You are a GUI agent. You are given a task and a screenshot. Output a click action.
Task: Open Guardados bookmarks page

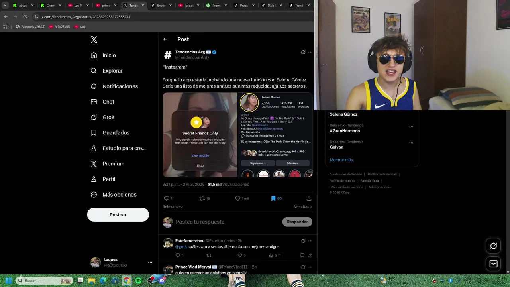pyautogui.click(x=110, y=133)
